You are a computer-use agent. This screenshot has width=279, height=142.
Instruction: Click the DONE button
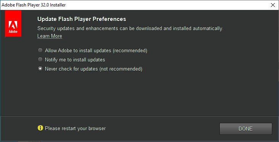[246, 129]
